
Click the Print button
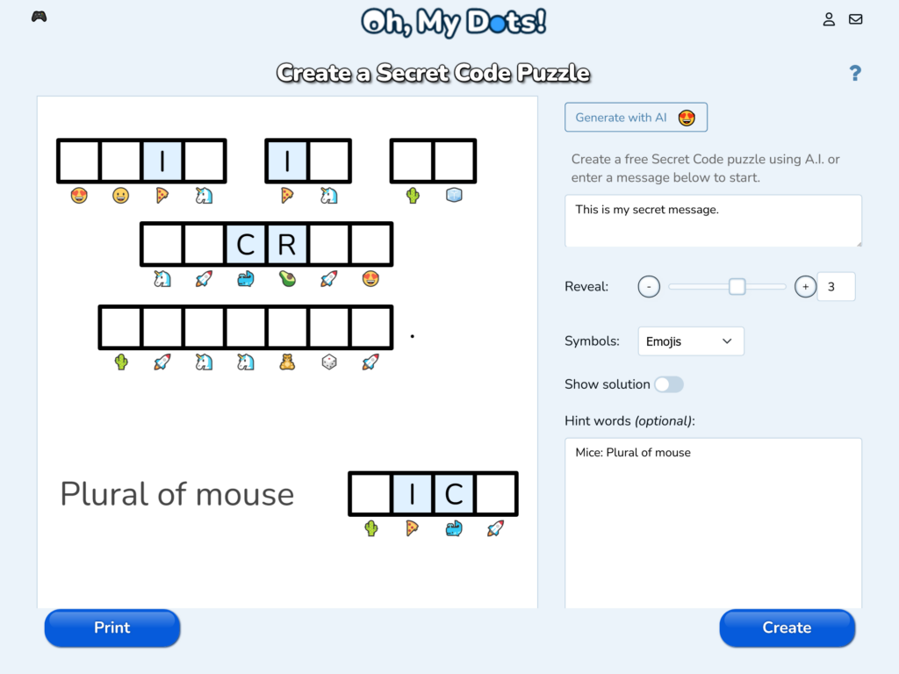111,627
